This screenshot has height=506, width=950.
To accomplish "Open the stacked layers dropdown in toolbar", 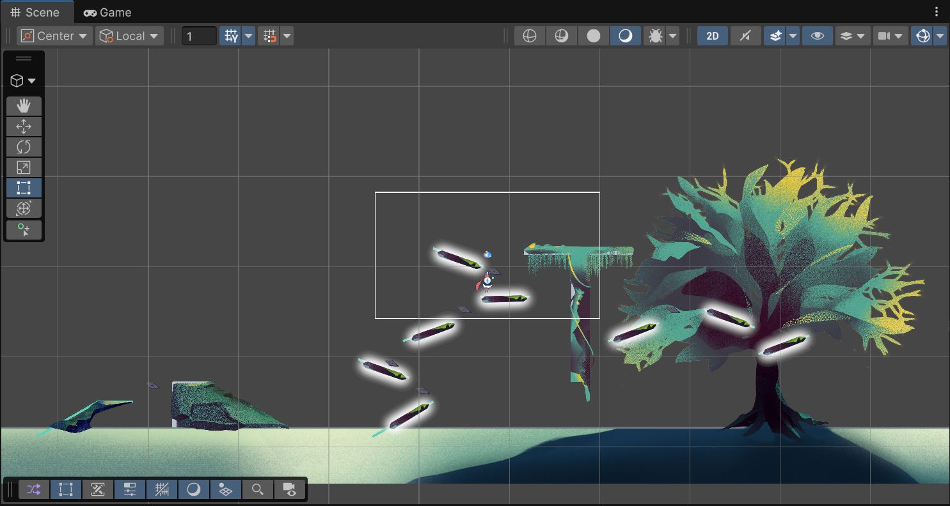I will pyautogui.click(x=853, y=36).
